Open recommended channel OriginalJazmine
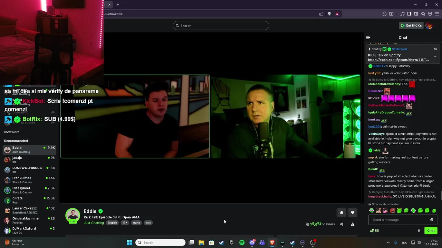Viewport: 442px width, 248px height. coord(30,220)
